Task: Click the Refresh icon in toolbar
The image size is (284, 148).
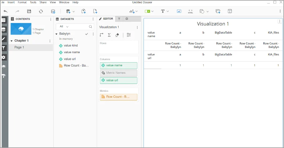Action: click(x=41, y=11)
